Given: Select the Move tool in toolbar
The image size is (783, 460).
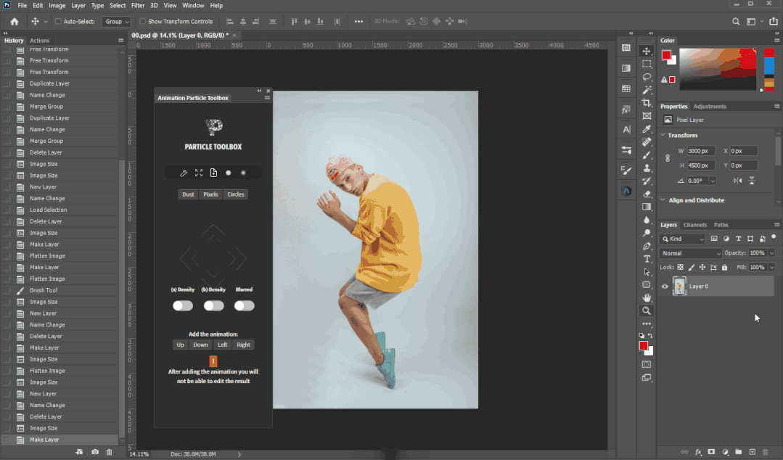Looking at the screenshot, I should [647, 52].
